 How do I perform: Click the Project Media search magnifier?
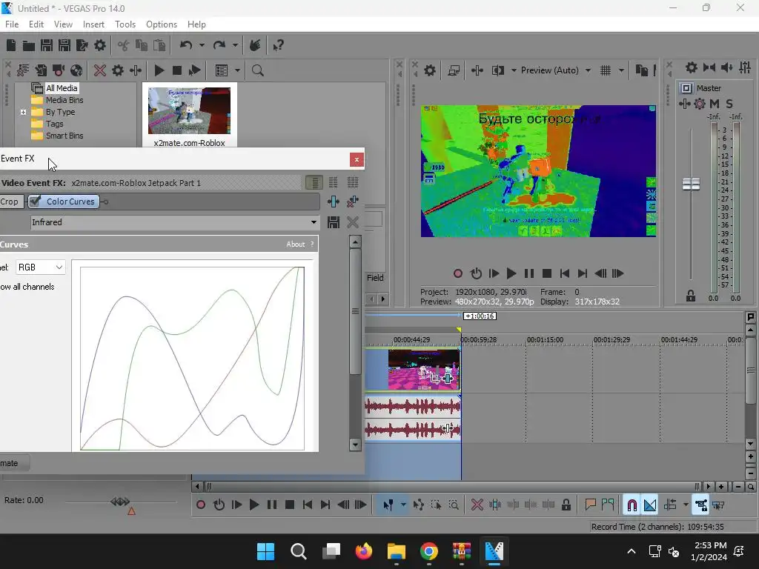tap(257, 70)
